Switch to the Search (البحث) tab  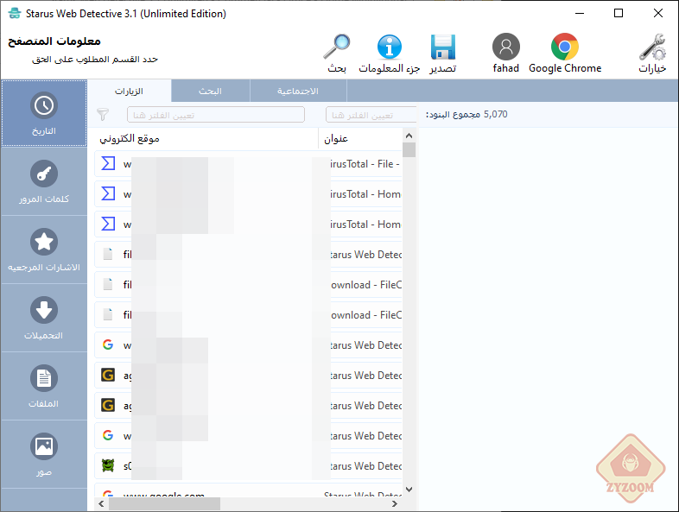tap(211, 92)
